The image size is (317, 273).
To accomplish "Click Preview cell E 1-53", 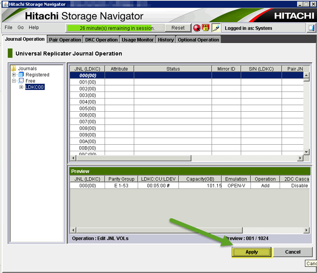I will pyautogui.click(x=121, y=186).
